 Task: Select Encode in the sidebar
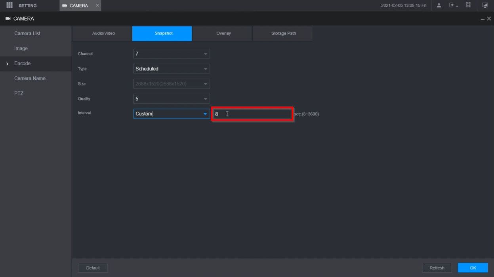(36, 64)
